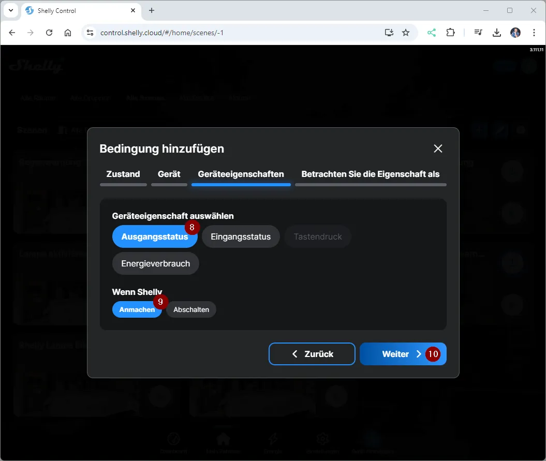The width and height of the screenshot is (546, 461).
Task: Open the Chrome extensions puzzle icon
Action: point(450,33)
